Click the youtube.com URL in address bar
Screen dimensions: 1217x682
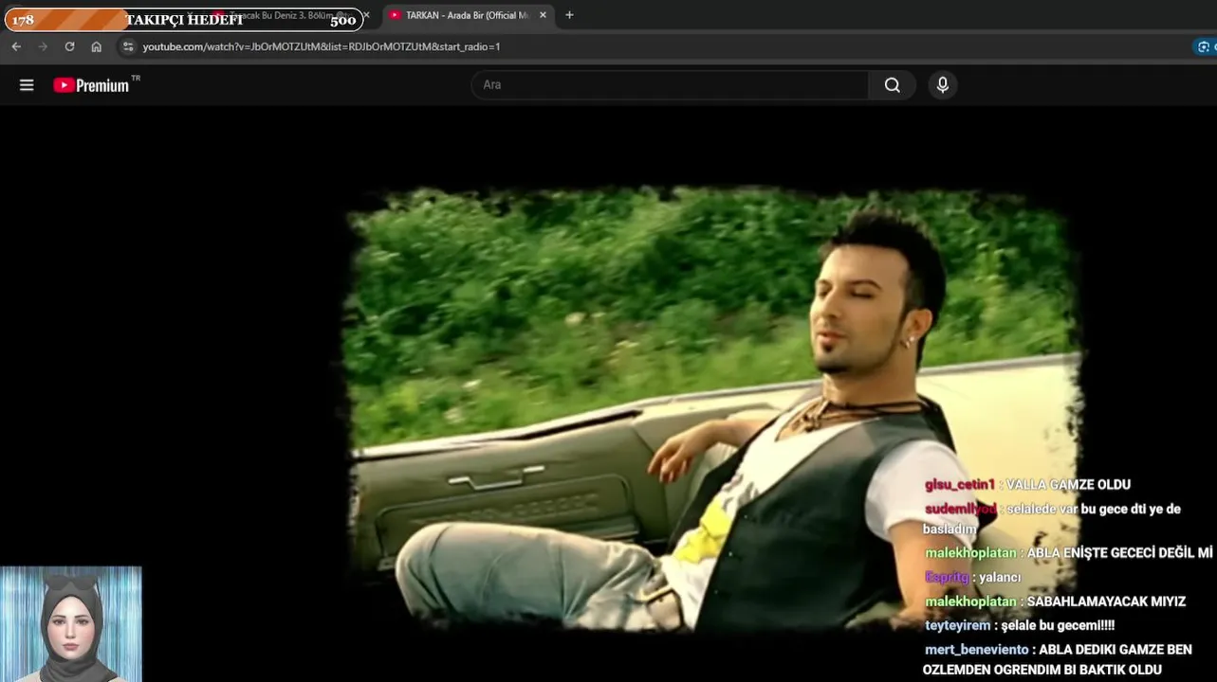(x=322, y=46)
